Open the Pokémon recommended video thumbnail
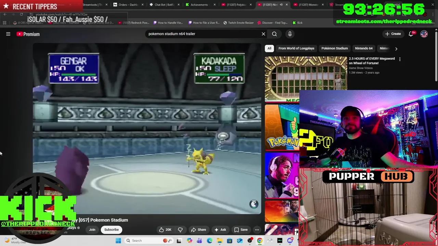Screen dimensions: 438x246 tap(282, 127)
